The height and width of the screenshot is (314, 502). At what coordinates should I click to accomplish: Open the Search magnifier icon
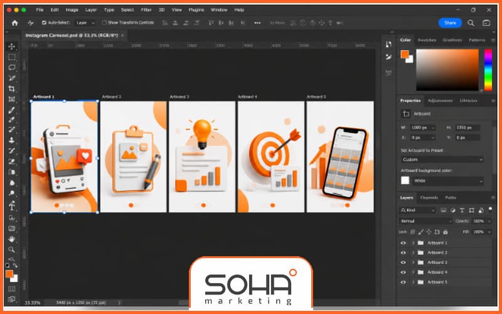(x=471, y=23)
